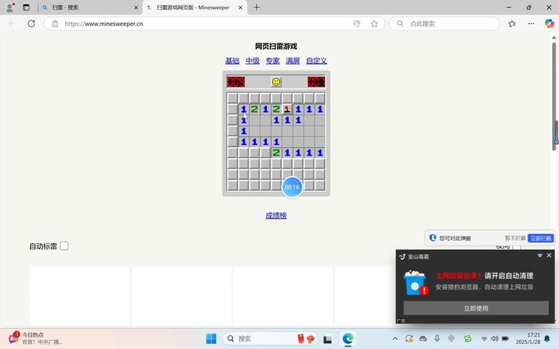Image resolution: width=559 pixels, height=349 pixels.
Task: Open the 金山毒霸 popup dropdown arrow
Action: (x=539, y=255)
